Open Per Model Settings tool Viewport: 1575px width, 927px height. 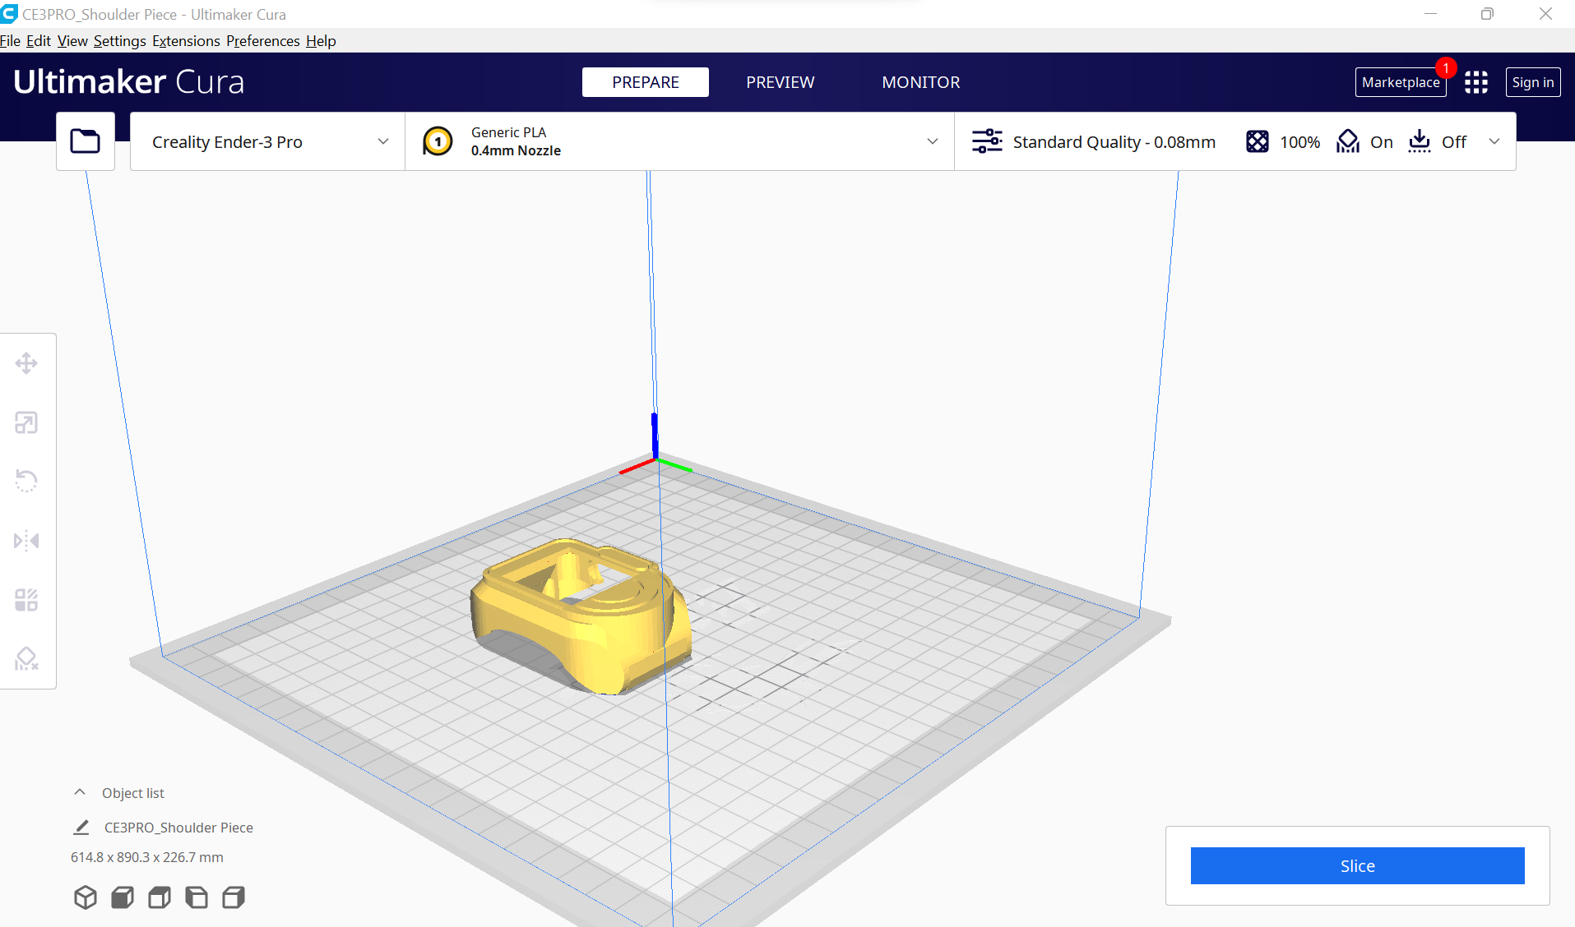(26, 599)
